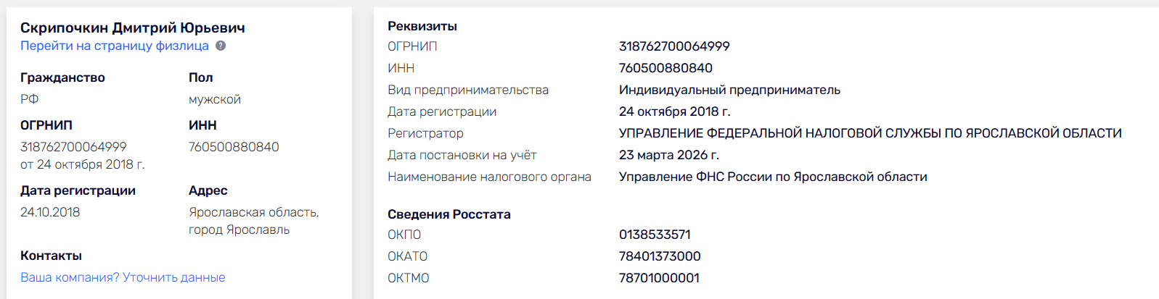The width and height of the screenshot is (1159, 299).
Task: Click ИНН value under Реквизиты
Action: (x=665, y=68)
